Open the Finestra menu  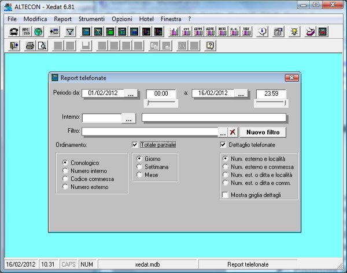(171, 19)
